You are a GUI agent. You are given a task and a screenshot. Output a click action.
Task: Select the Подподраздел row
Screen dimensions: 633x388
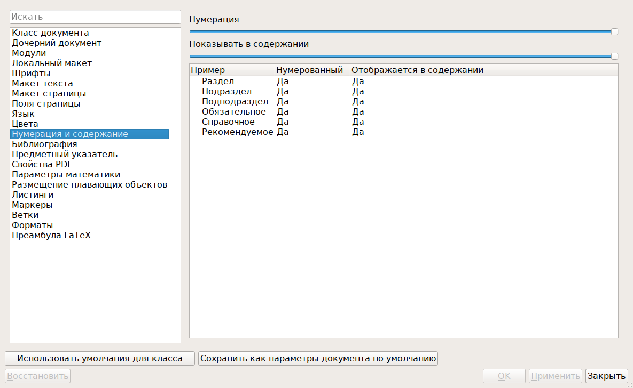pyautogui.click(x=404, y=102)
